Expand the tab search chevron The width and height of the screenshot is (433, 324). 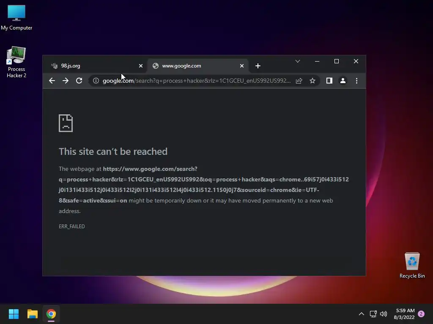[x=298, y=61]
